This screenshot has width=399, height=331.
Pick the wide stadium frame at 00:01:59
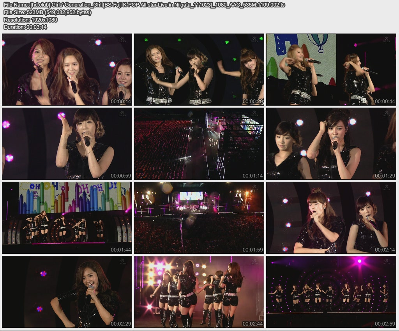(x=199, y=218)
